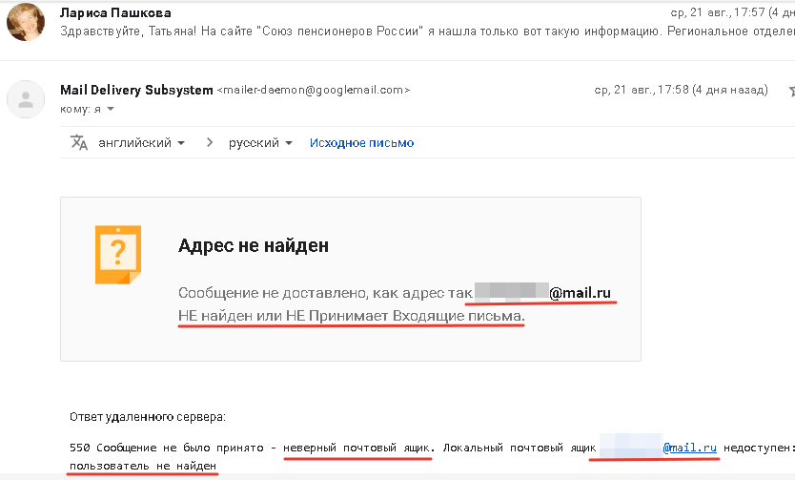The width and height of the screenshot is (795, 480).
Task: Click the "Ответ удаленного сервера:" text line
Action: pos(147,417)
